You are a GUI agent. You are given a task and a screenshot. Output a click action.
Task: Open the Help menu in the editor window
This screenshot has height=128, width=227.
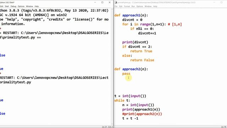[155, 6]
